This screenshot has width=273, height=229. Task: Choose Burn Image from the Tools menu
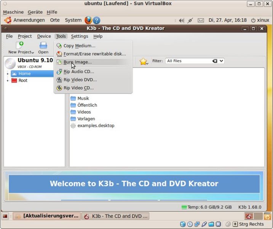coord(77,62)
